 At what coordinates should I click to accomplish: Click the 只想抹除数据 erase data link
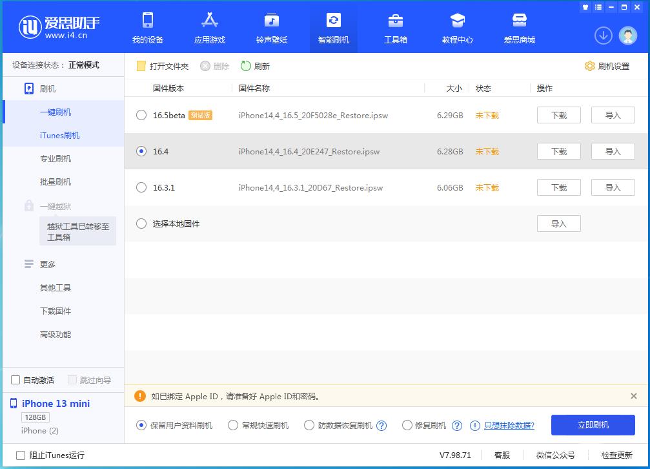click(x=510, y=425)
